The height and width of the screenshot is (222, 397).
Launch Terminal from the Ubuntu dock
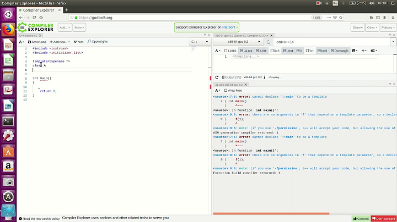coord(8,121)
